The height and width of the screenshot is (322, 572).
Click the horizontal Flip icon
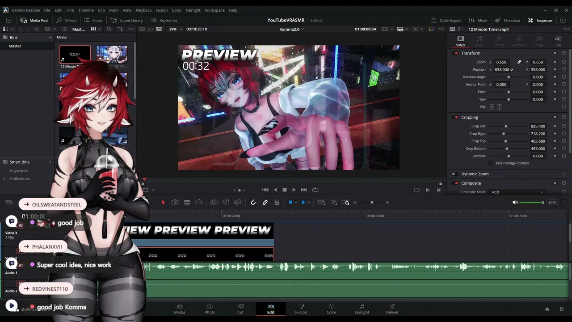(x=492, y=107)
